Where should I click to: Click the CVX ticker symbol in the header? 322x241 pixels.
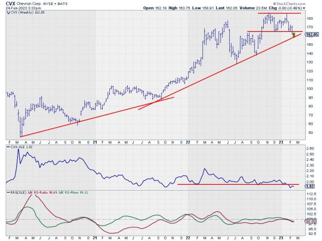(10, 3)
